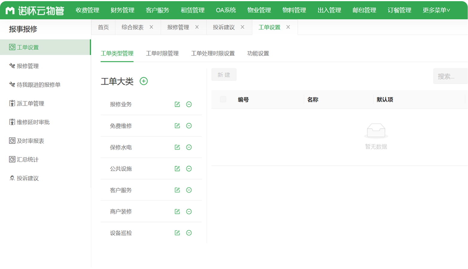Edit the 报修业务 category
This screenshot has height=269, width=468.
coord(177,104)
